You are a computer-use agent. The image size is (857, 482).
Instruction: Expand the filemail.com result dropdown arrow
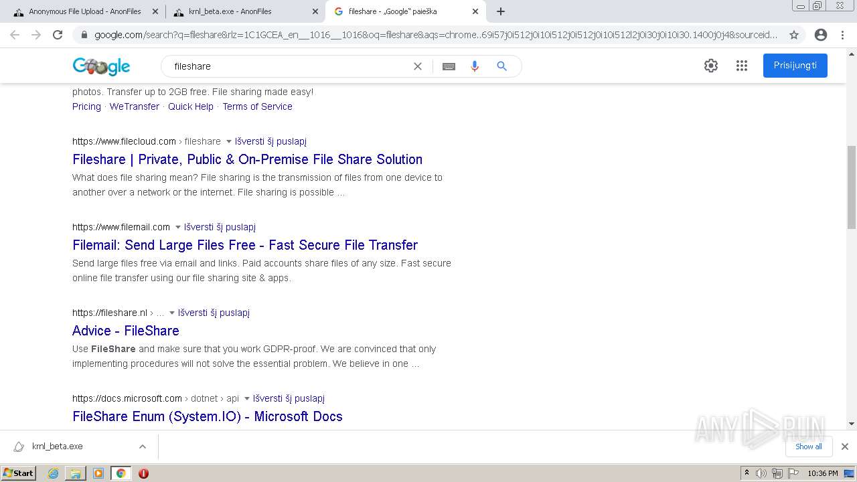coord(177,228)
